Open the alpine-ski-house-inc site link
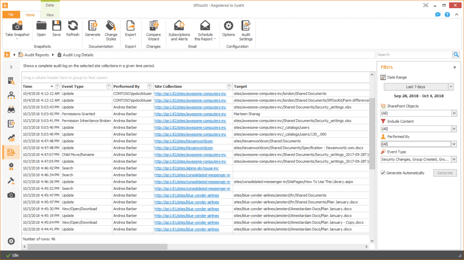 pos(186,168)
